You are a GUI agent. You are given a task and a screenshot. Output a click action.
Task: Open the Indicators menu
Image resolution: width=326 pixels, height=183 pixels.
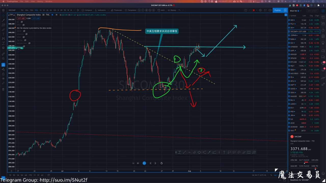[100, 10]
